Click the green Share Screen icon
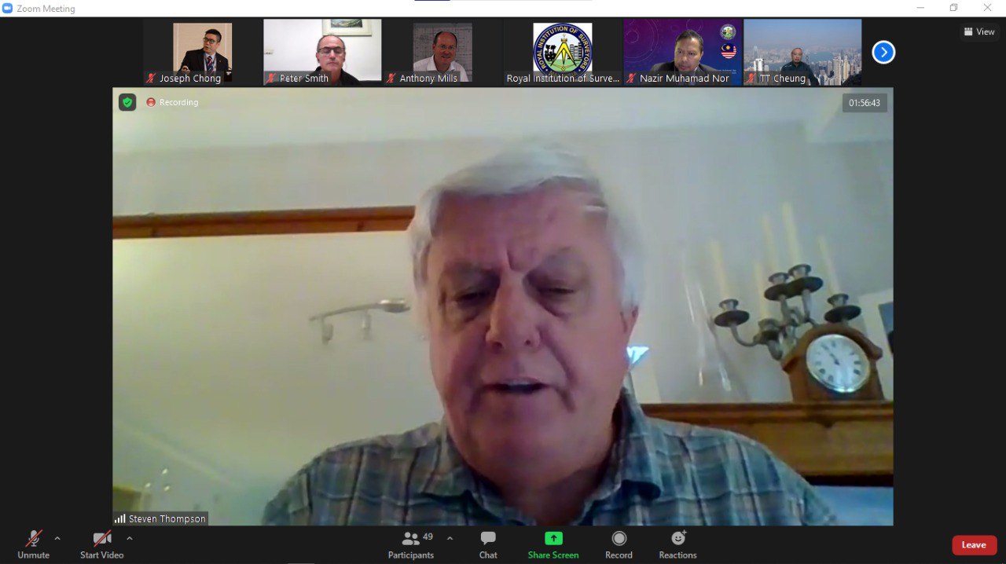Image resolution: width=1006 pixels, height=564 pixels. (x=553, y=539)
